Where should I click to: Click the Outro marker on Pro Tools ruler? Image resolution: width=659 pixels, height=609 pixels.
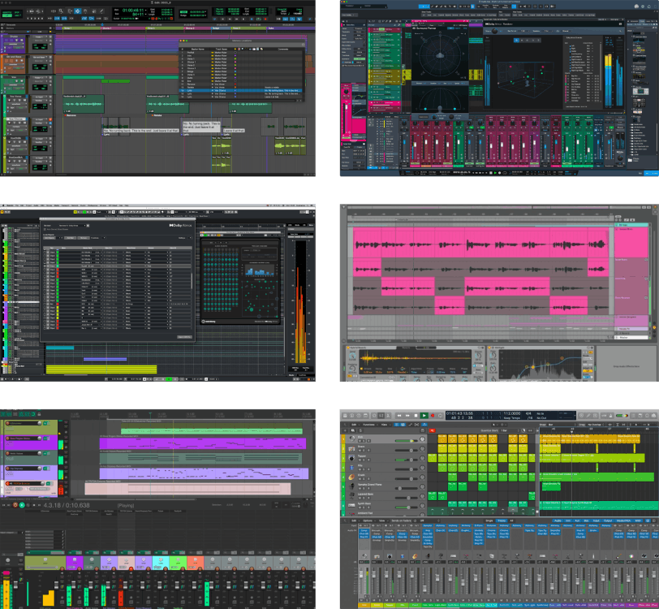(271, 28)
